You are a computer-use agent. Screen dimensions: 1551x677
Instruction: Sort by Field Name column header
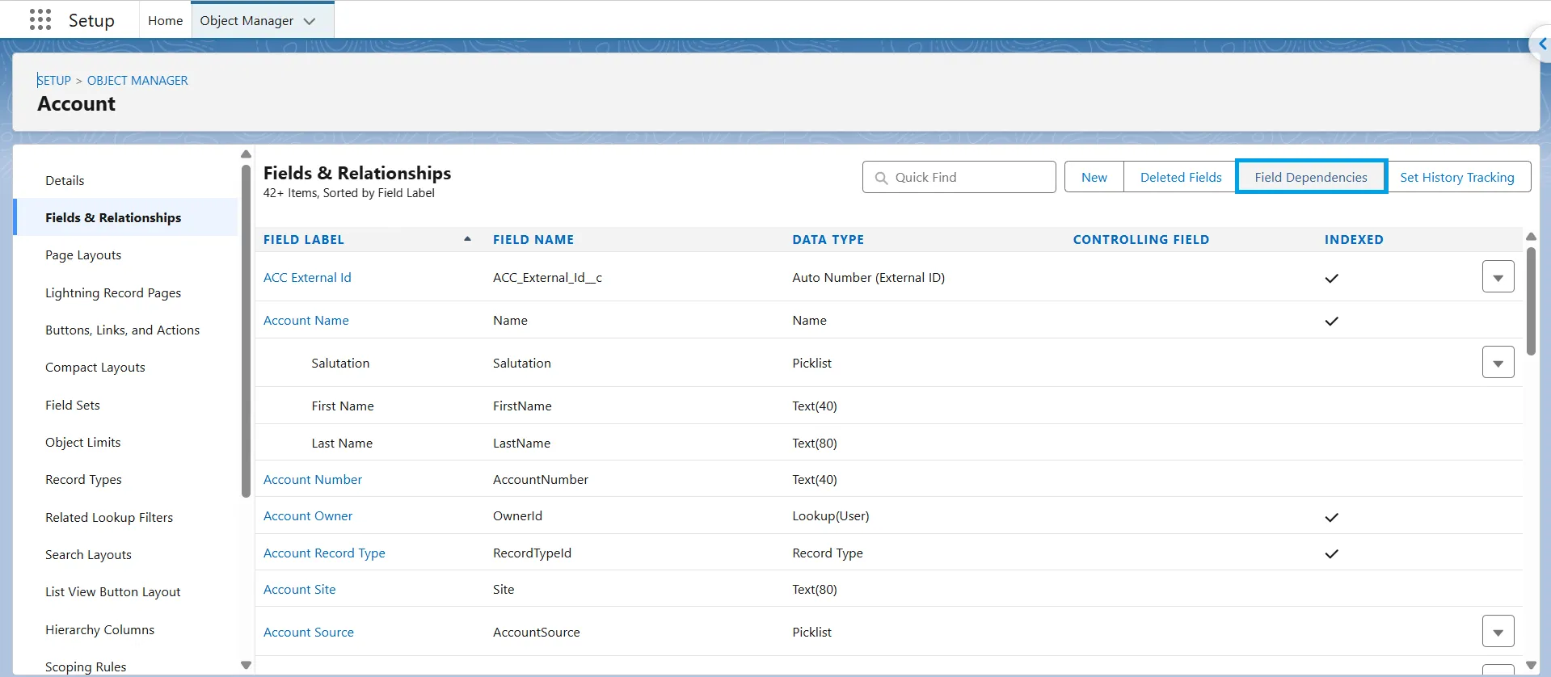533,239
